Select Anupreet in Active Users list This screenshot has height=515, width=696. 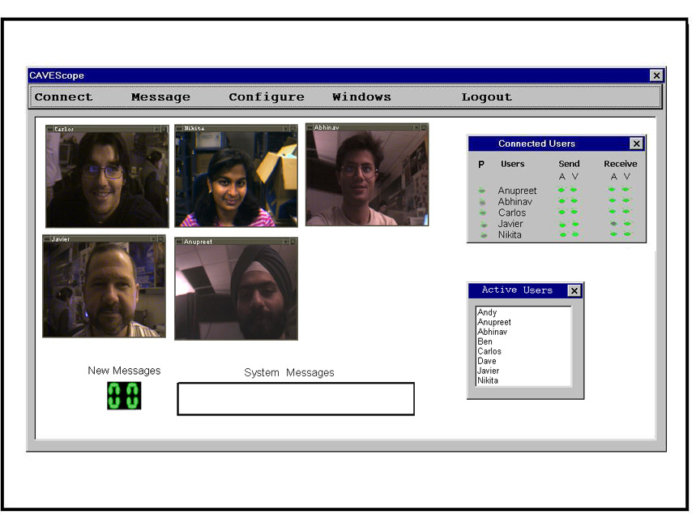click(x=494, y=322)
